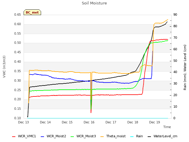Toggle the WCR_Moist3 legend entry

coord(83,136)
